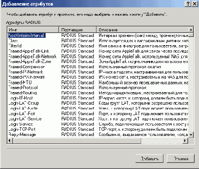Sort list by Имя column header
The width and height of the screenshot is (199, 169).
pos(33,30)
